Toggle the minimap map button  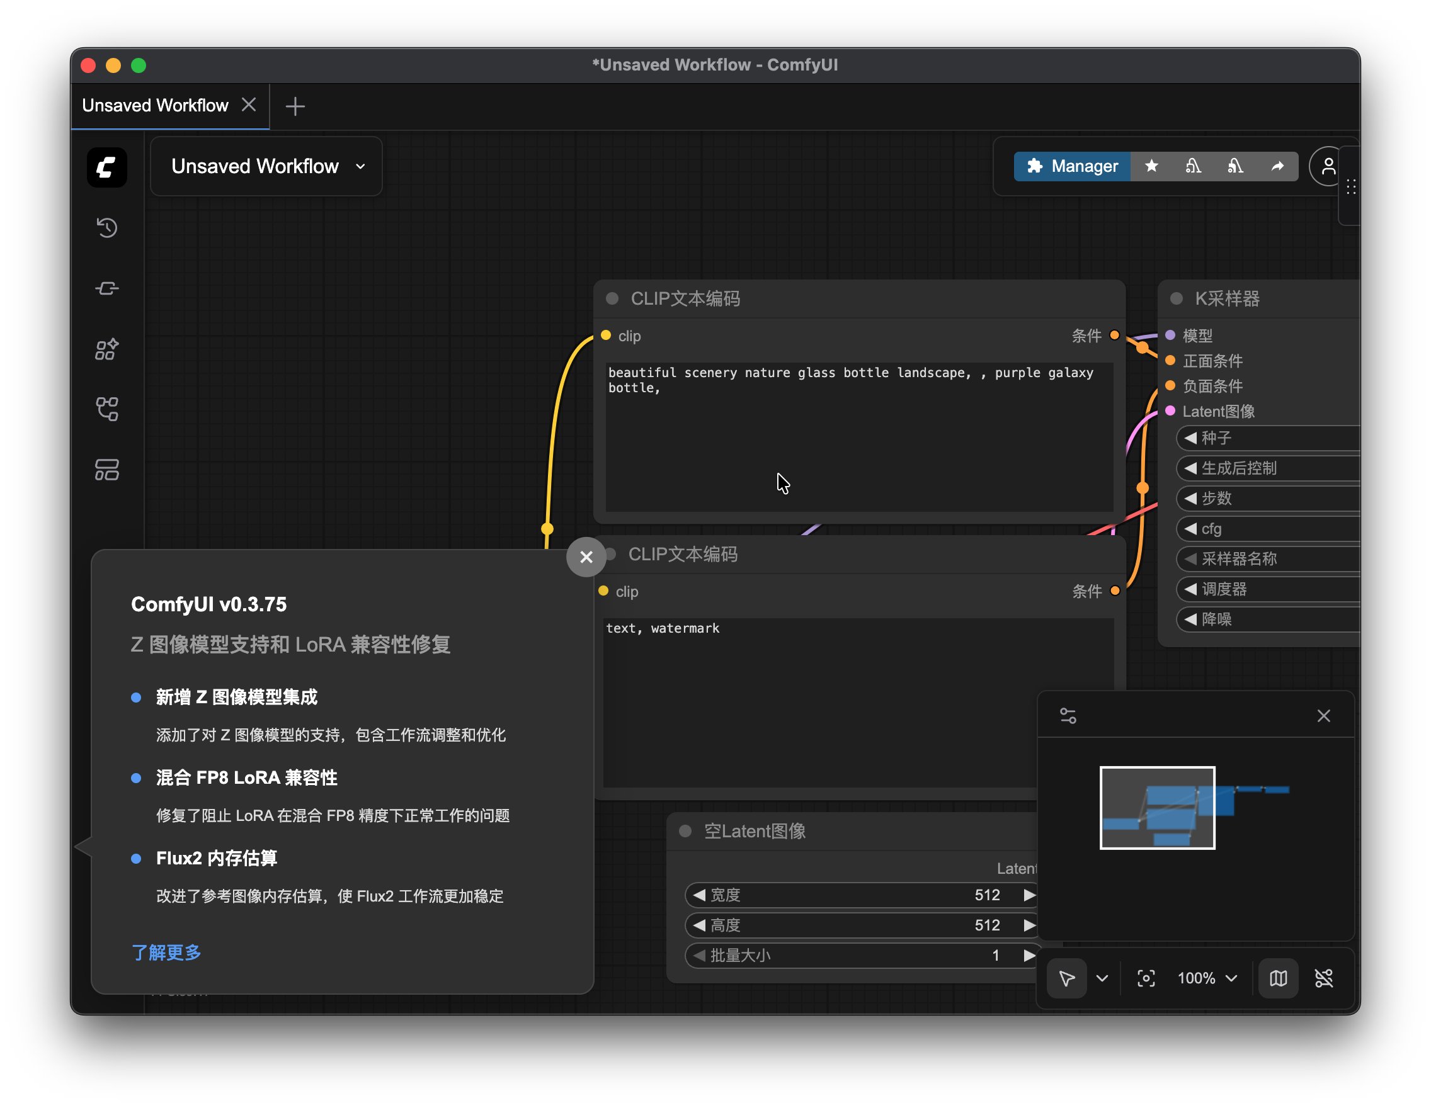click(1278, 978)
